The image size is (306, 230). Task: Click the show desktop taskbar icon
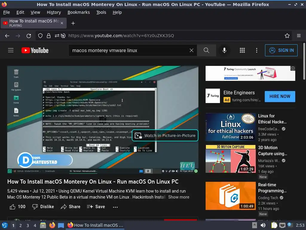pyautogui.click(x=61, y=226)
